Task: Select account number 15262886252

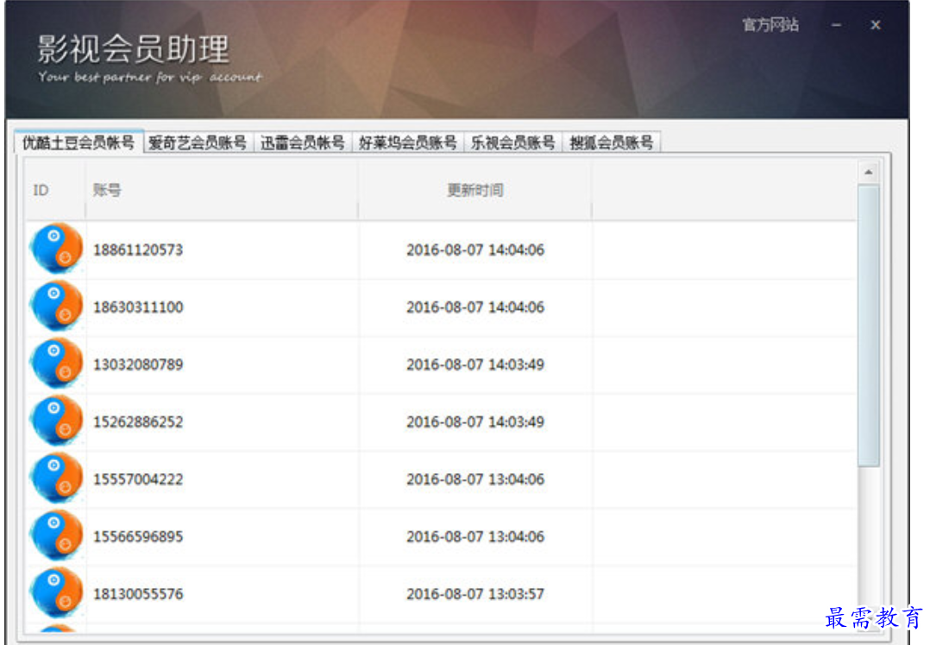Action: tap(138, 422)
